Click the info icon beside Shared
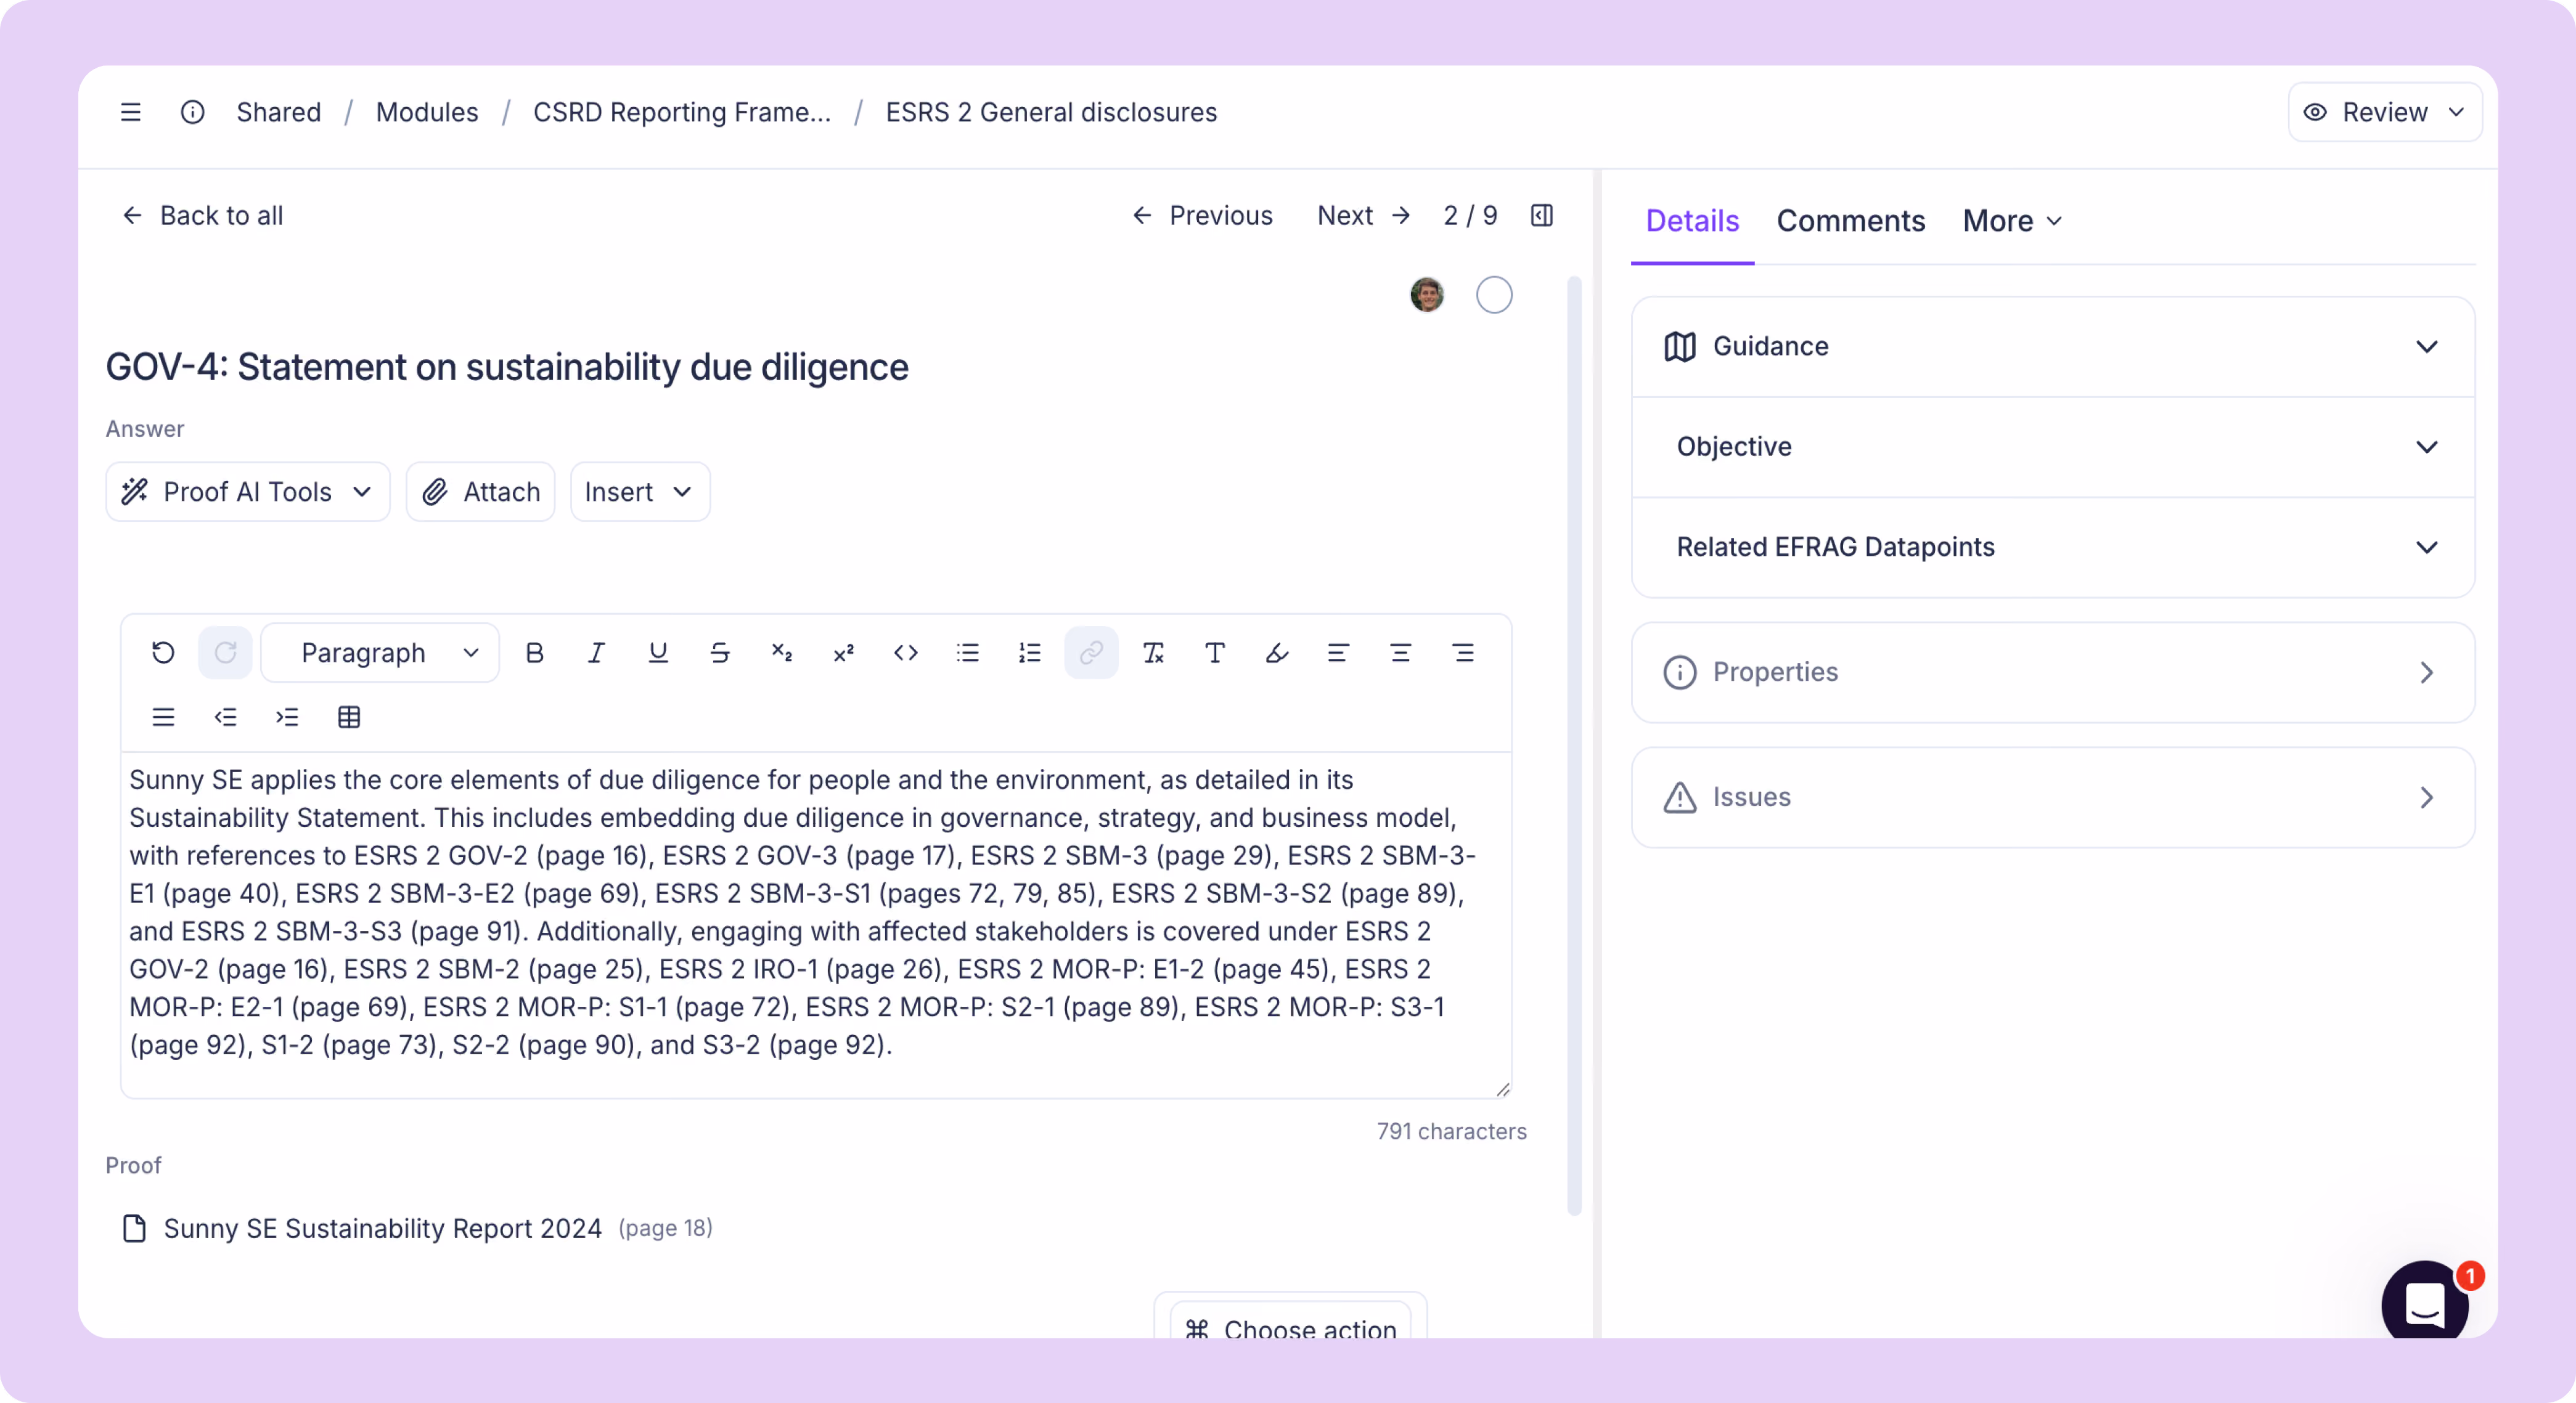The height and width of the screenshot is (1403, 2576). 192,112
